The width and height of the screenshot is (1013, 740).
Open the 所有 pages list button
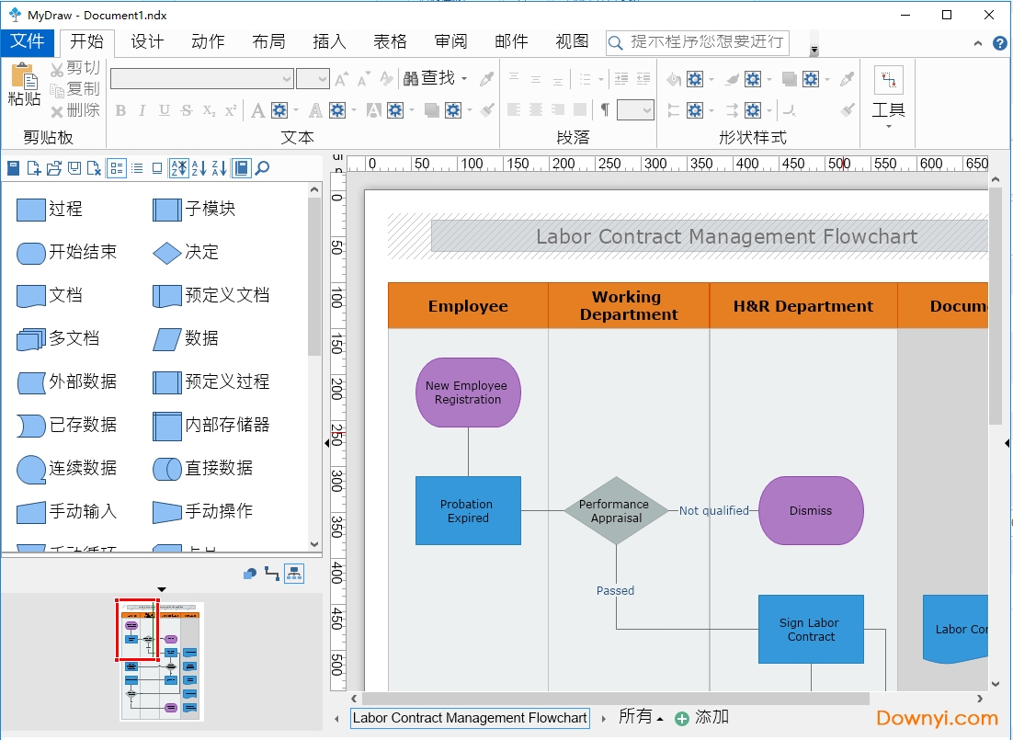click(641, 717)
